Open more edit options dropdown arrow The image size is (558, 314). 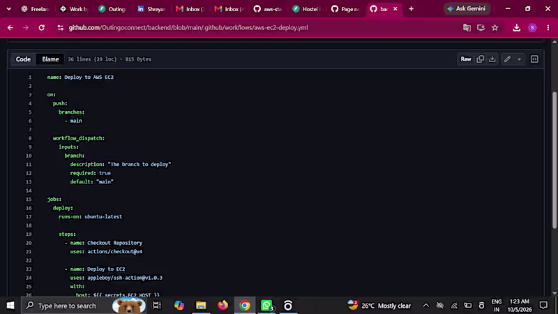coord(519,59)
